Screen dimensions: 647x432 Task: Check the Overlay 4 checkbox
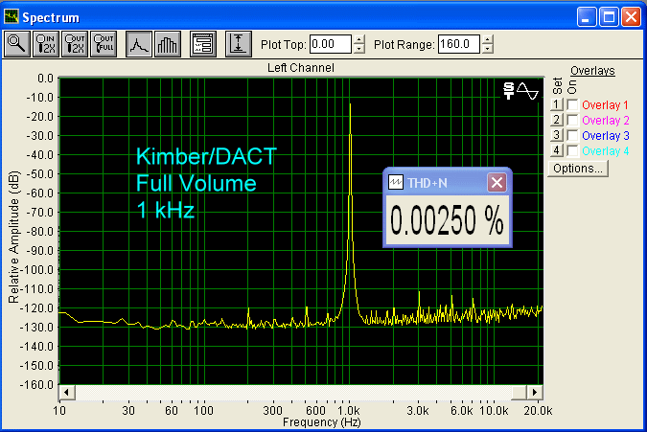572,150
